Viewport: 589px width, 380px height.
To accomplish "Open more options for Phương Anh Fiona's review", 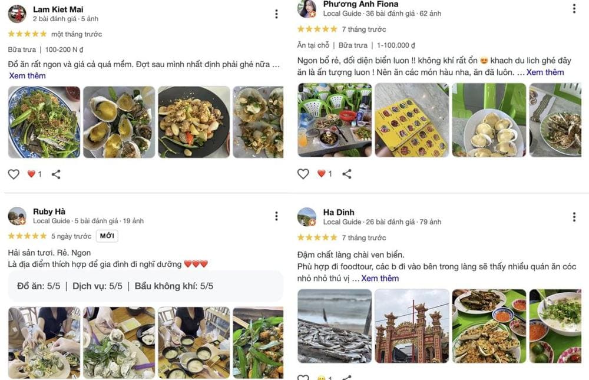I will [x=574, y=8].
